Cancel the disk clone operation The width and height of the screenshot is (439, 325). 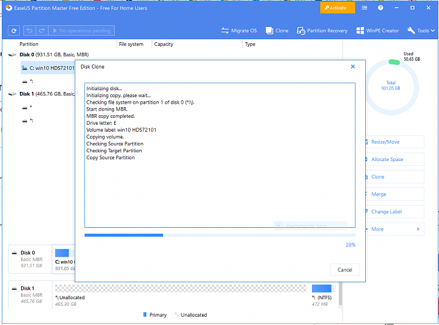click(344, 270)
